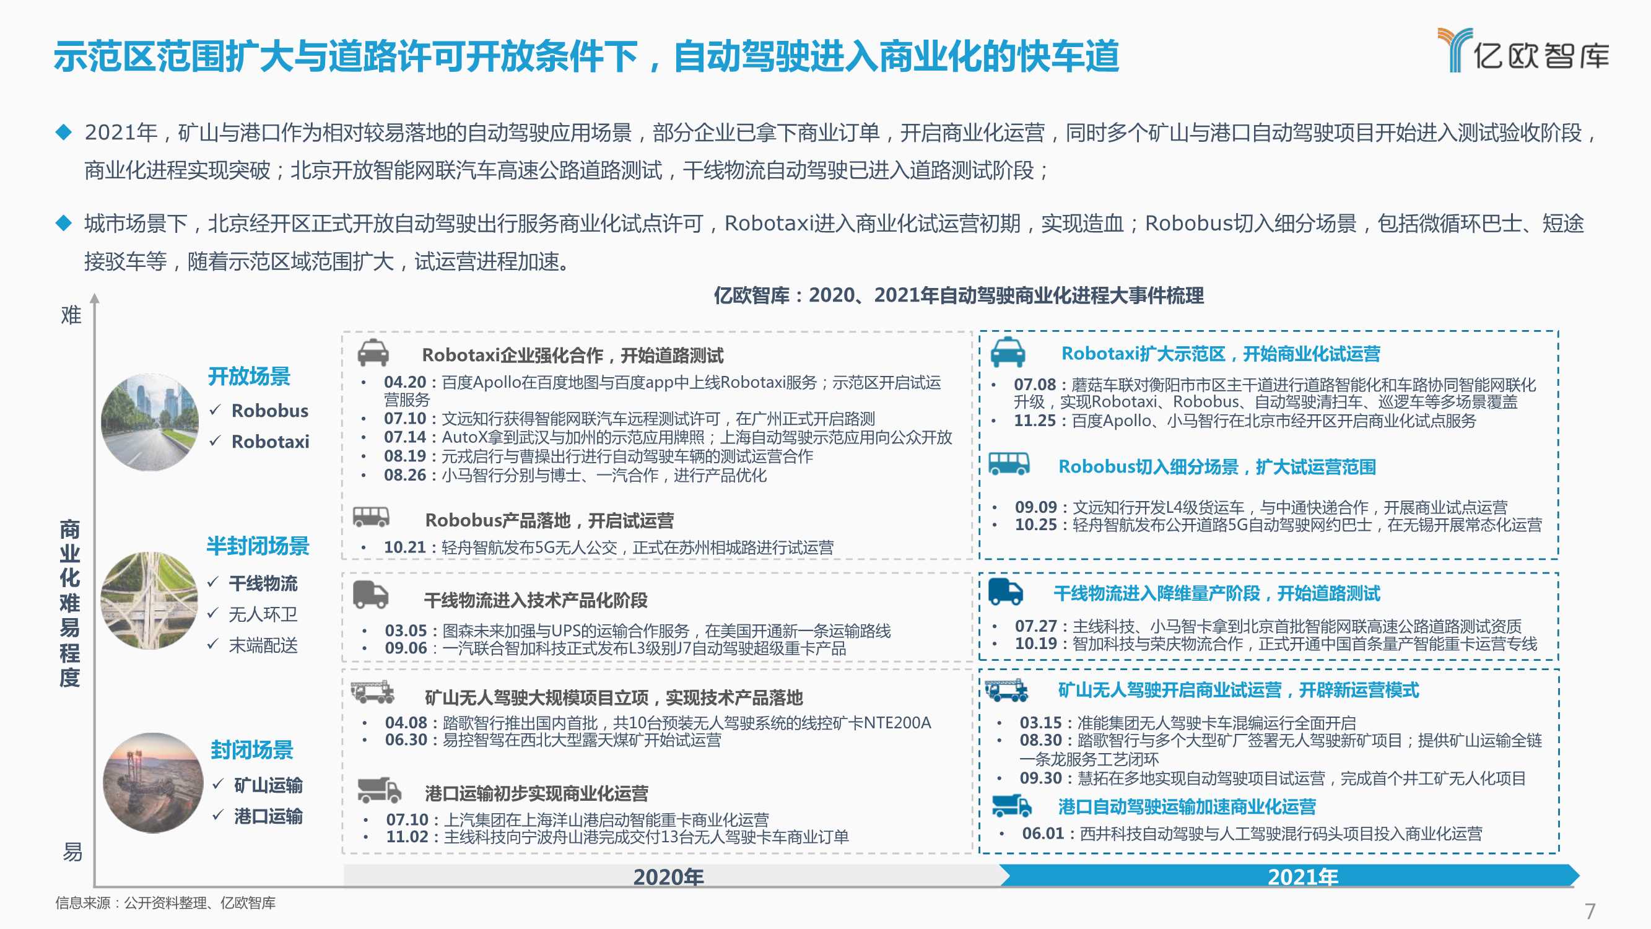1651x929 pixels.
Task: Click the gray delivery truck icon for 干线物流
Action: coord(371,595)
